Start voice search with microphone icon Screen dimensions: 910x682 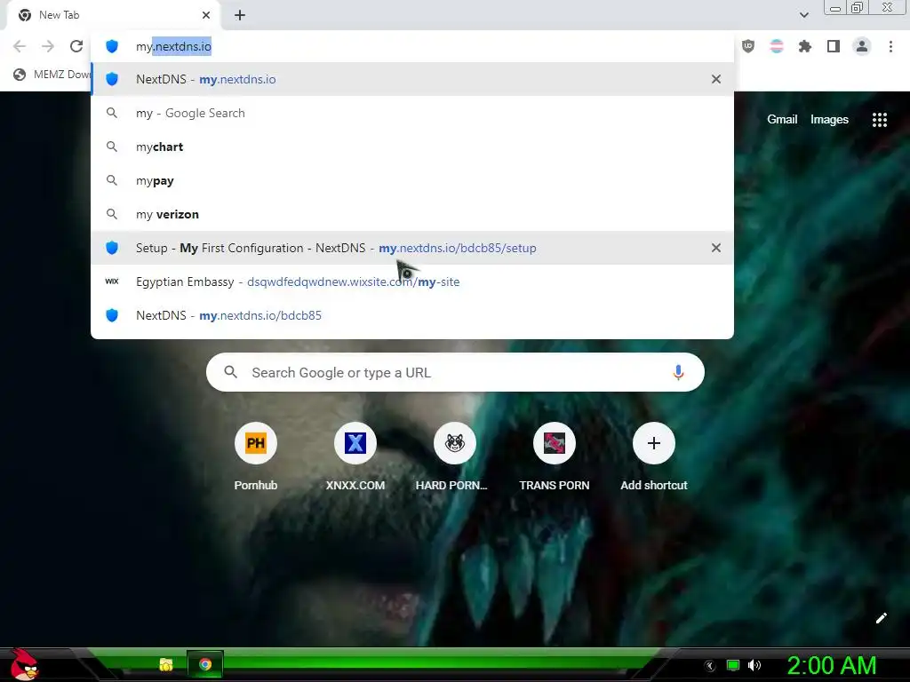(x=678, y=372)
